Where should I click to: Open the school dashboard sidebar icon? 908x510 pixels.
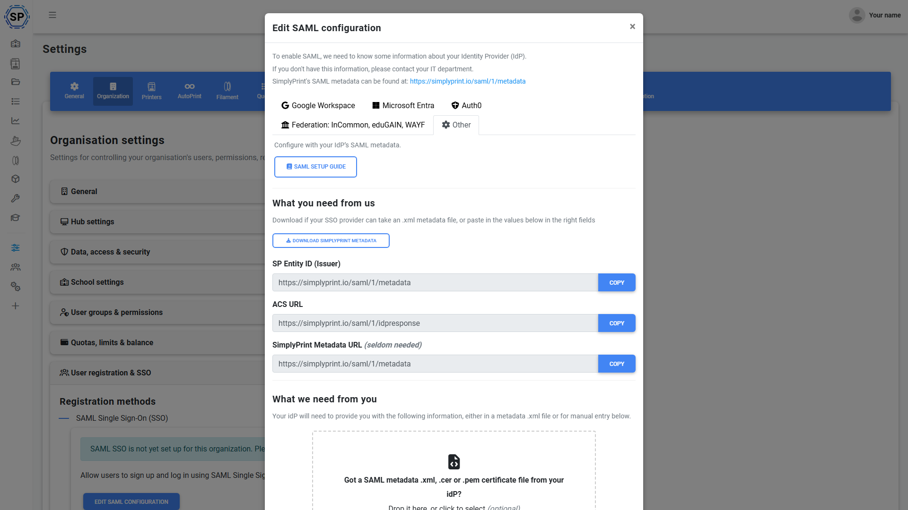tap(16, 43)
